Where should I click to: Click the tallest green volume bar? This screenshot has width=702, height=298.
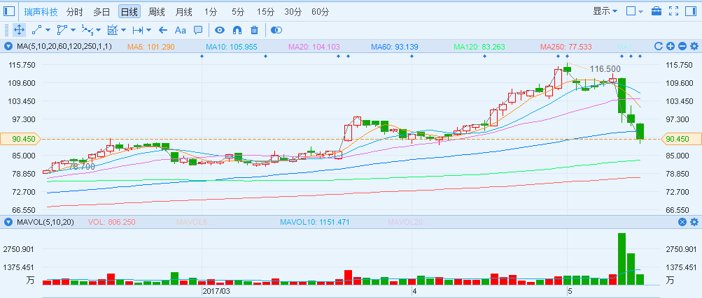[x=622, y=259]
